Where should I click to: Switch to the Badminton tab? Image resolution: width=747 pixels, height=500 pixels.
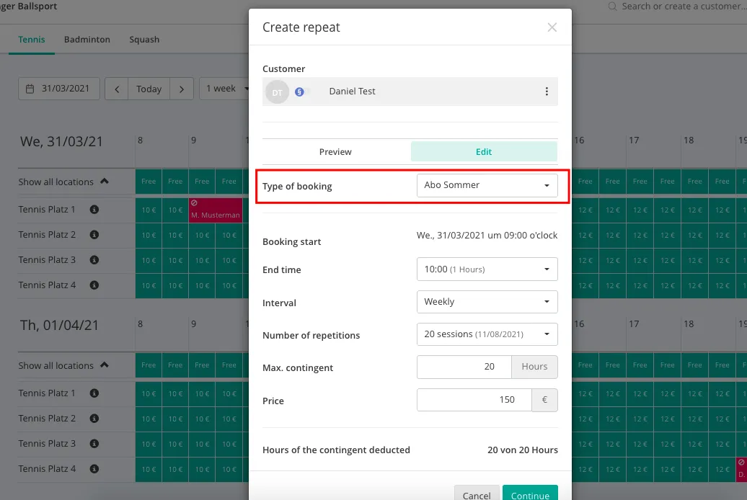(87, 40)
